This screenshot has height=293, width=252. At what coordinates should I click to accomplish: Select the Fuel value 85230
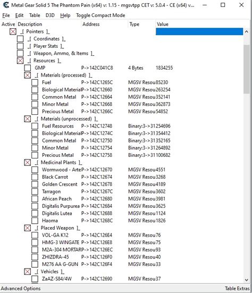click(162, 82)
